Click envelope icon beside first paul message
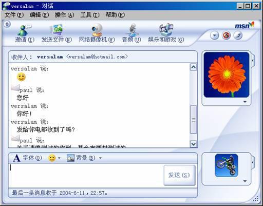The height and width of the screenshot is (206, 263). (15, 88)
